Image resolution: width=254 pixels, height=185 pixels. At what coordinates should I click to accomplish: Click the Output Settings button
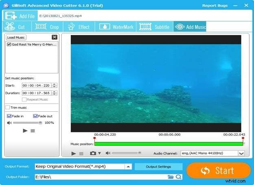[x=158, y=167]
